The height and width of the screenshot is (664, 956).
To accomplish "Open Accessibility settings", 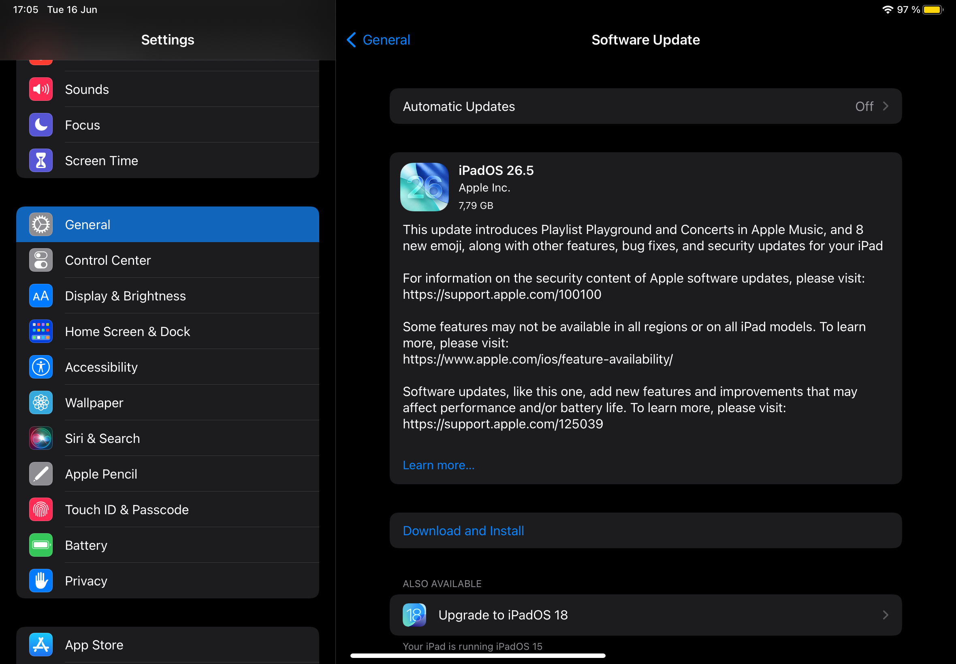I will [168, 367].
